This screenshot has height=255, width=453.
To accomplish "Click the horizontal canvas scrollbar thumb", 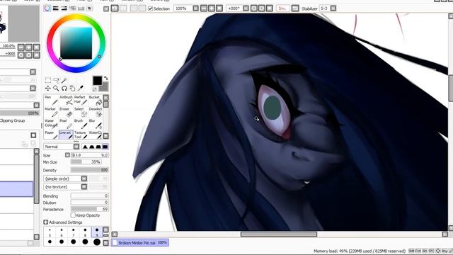I will coord(279,234).
